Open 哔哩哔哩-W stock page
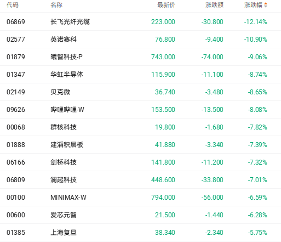Screen dimensions: 281x242 [67, 110]
